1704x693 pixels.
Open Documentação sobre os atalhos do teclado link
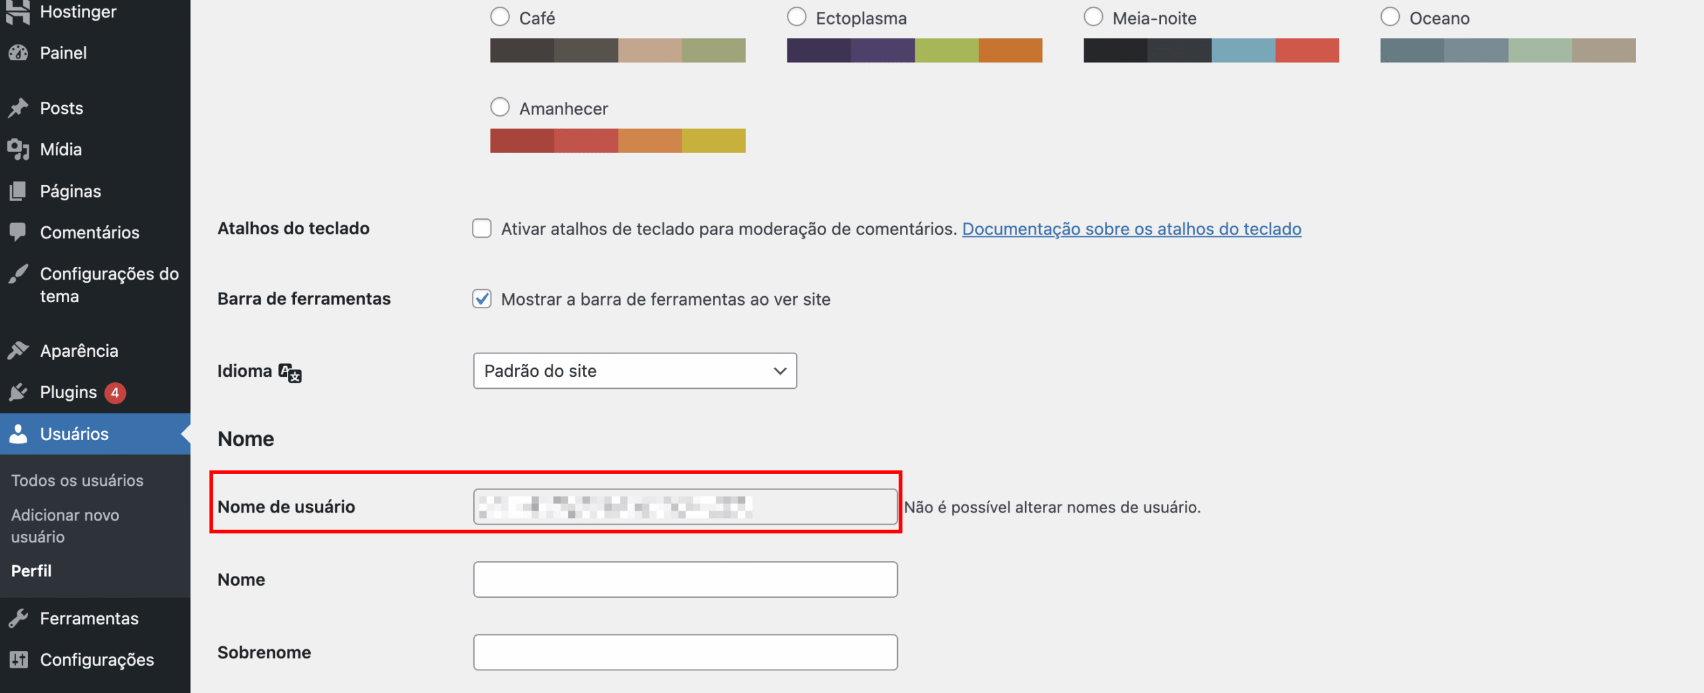click(x=1131, y=229)
